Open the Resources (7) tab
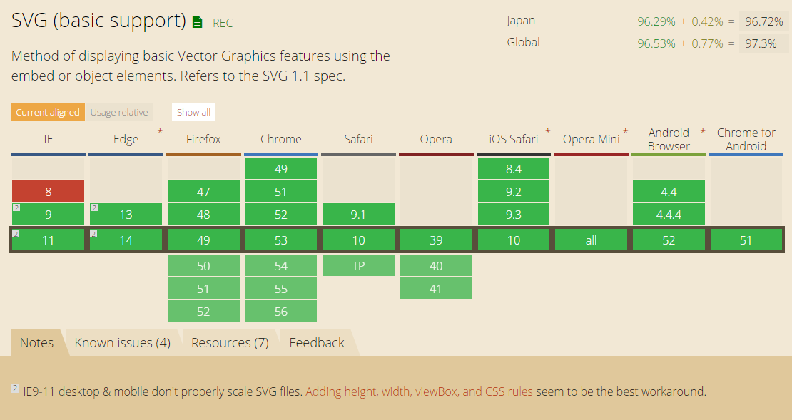This screenshot has height=420, width=792. point(230,343)
